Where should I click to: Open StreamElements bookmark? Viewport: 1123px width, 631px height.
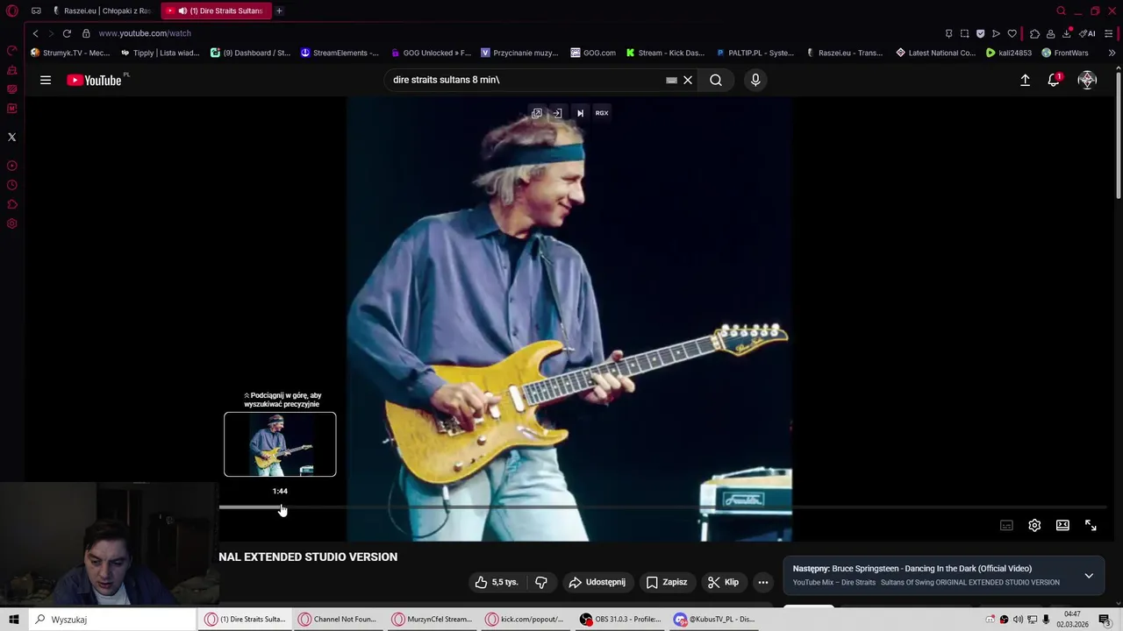click(340, 53)
